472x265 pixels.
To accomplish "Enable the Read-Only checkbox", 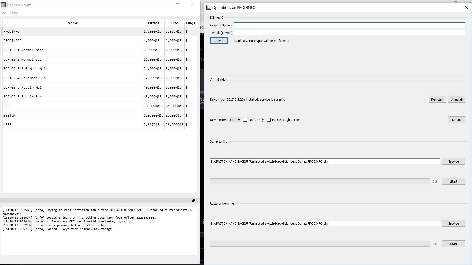I will [x=245, y=120].
